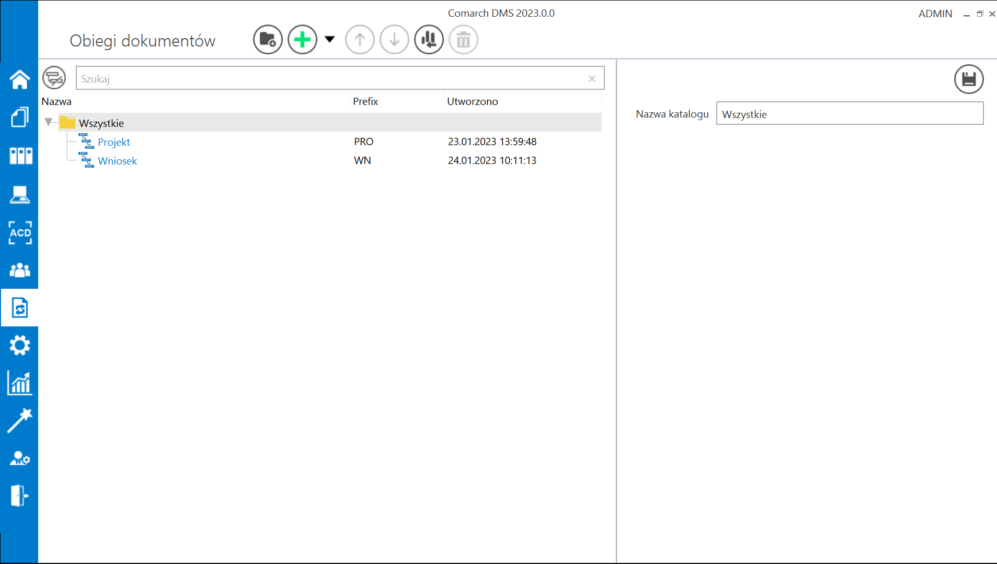The width and height of the screenshot is (997, 564).
Task: Log out using the exit door icon
Action: coord(19,496)
